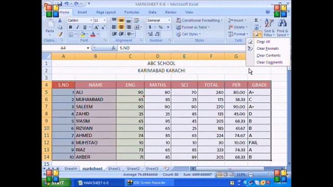This screenshot has width=333, height=187.
Task: Toggle Merge and Center button
Action: click(136, 27)
